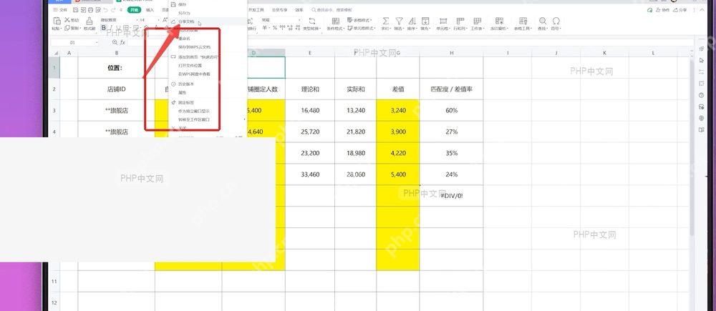
Task: Click the 排序 (Sort) icon
Action: pos(412,21)
